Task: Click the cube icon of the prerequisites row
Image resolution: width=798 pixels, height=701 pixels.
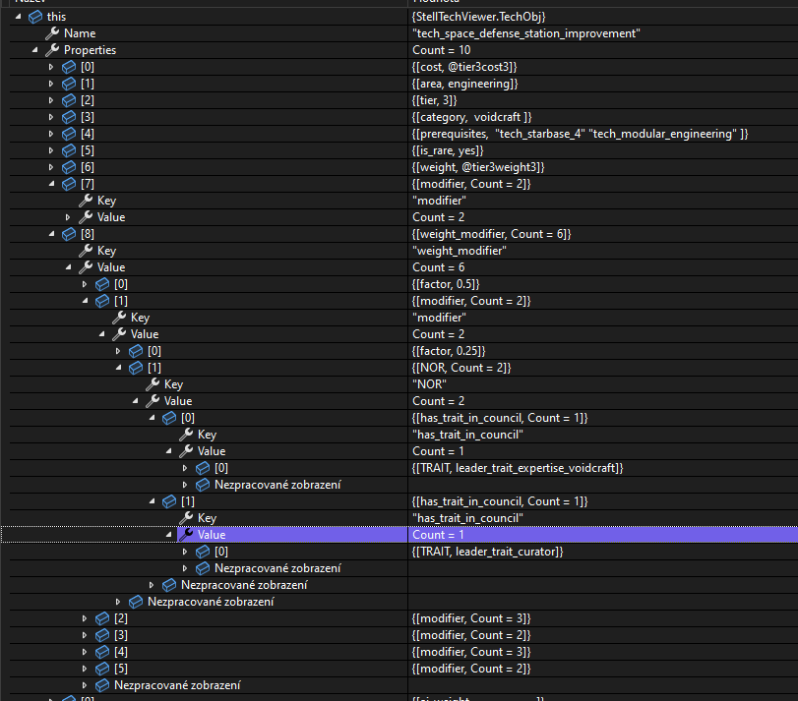Action: pyautogui.click(x=69, y=134)
